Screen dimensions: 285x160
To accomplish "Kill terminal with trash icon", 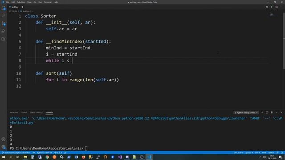I will (x=272, y=112).
